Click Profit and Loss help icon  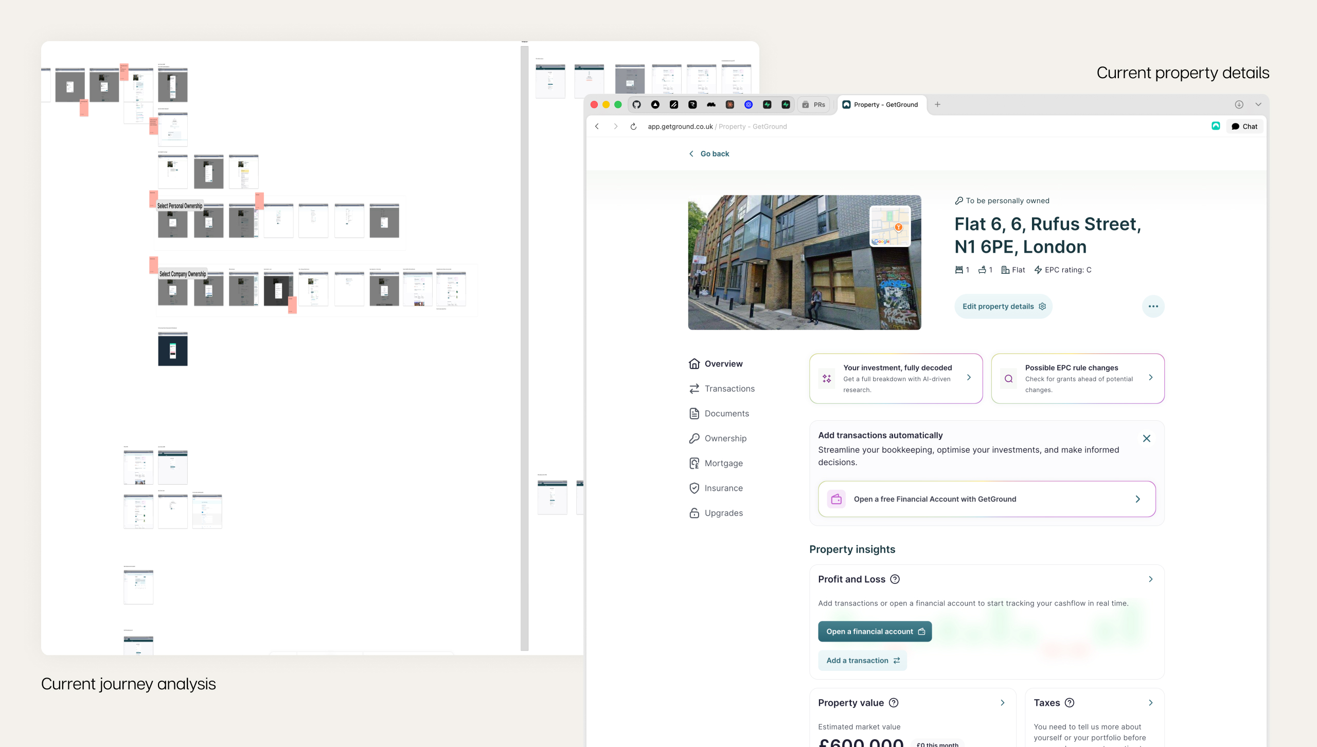click(895, 579)
